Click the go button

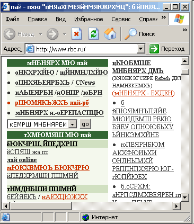pyautogui.click(x=85, y=124)
